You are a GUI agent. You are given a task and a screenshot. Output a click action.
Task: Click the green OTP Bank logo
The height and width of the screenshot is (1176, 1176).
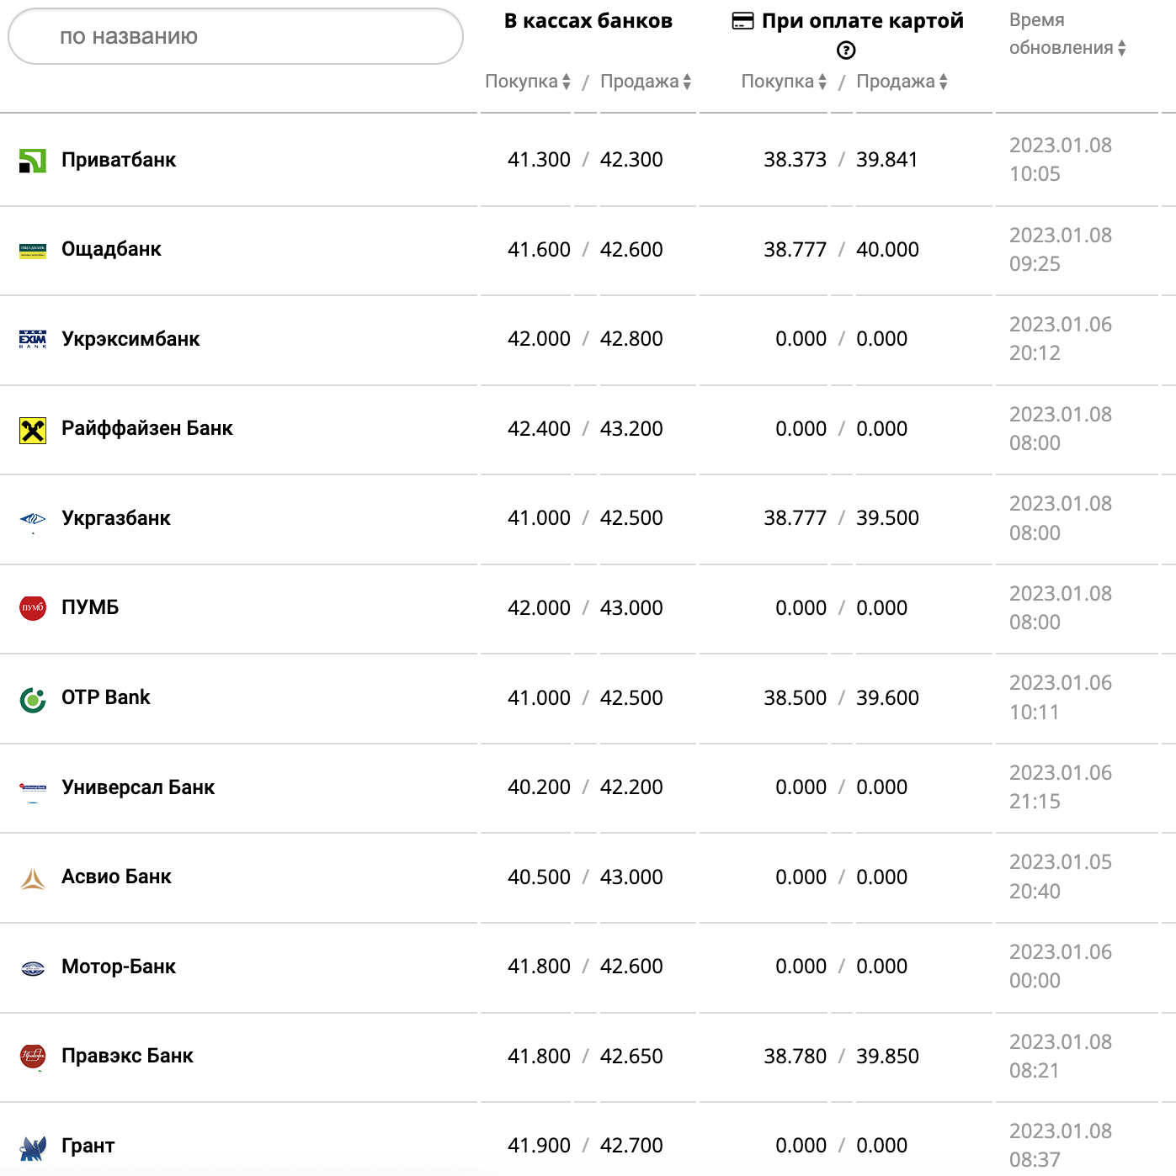(x=33, y=699)
